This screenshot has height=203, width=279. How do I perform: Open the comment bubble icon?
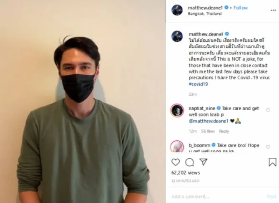click(x=189, y=162)
